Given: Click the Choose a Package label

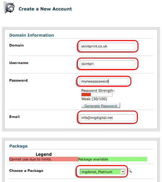Looking at the screenshot, I should coord(26,171).
